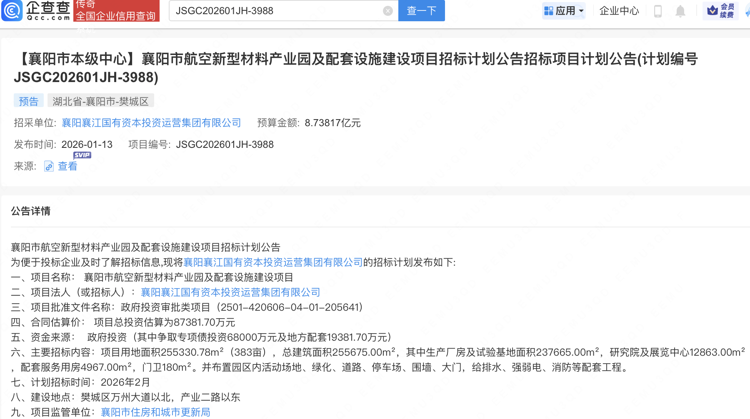Screen dimensions: 750x419
Task: Click company link in 招标计划 intro sentence
Action: point(273,262)
